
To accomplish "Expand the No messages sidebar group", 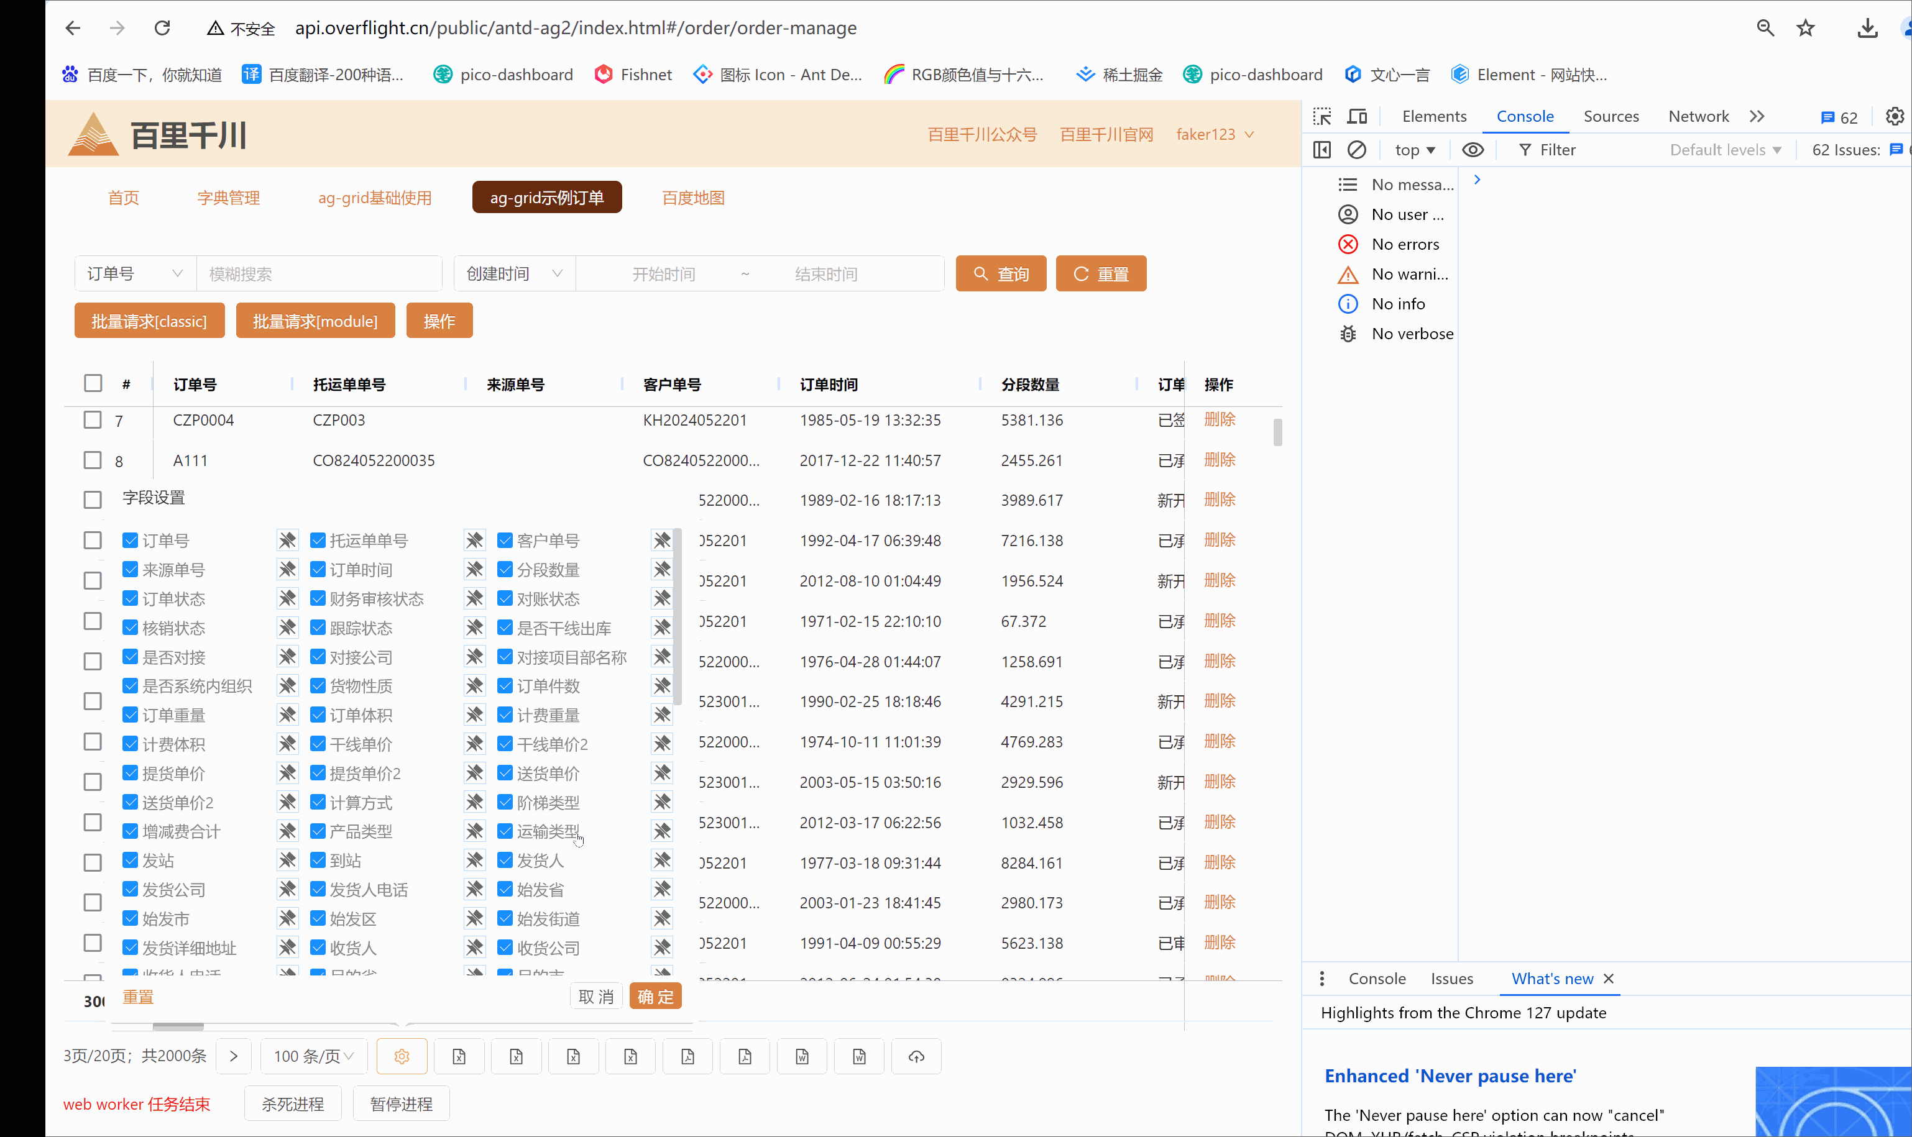I will coord(1395,184).
